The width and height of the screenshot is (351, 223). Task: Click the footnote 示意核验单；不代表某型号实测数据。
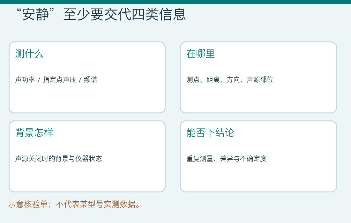[74, 204]
